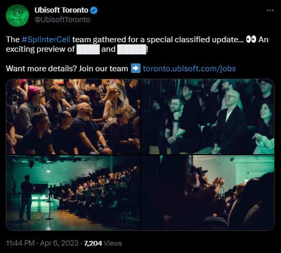
Task: Click the Ubisoft Toronto display name
Action: pyautogui.click(x=61, y=10)
